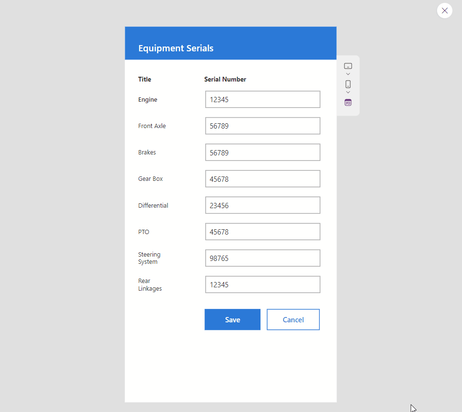
Task: Click the Cancel button
Action: pos(293,319)
